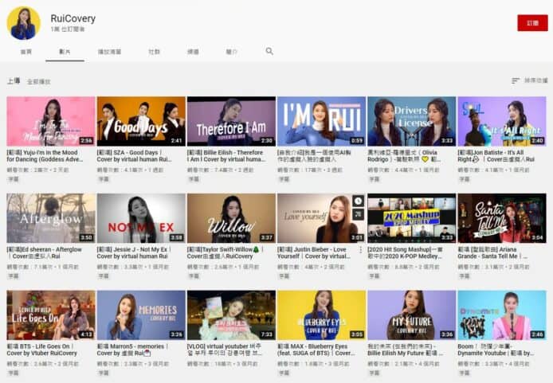The height and width of the screenshot is (383, 553).
Task: Click Watch Later clock on Love Yourself thumbnail
Action: 358,201
